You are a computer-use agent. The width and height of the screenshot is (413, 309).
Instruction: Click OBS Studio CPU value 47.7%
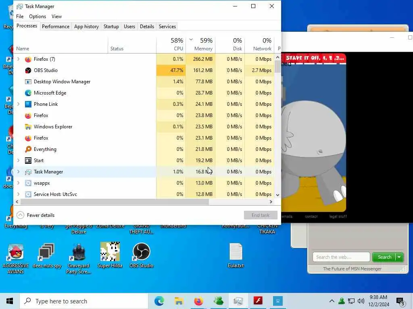(171, 70)
